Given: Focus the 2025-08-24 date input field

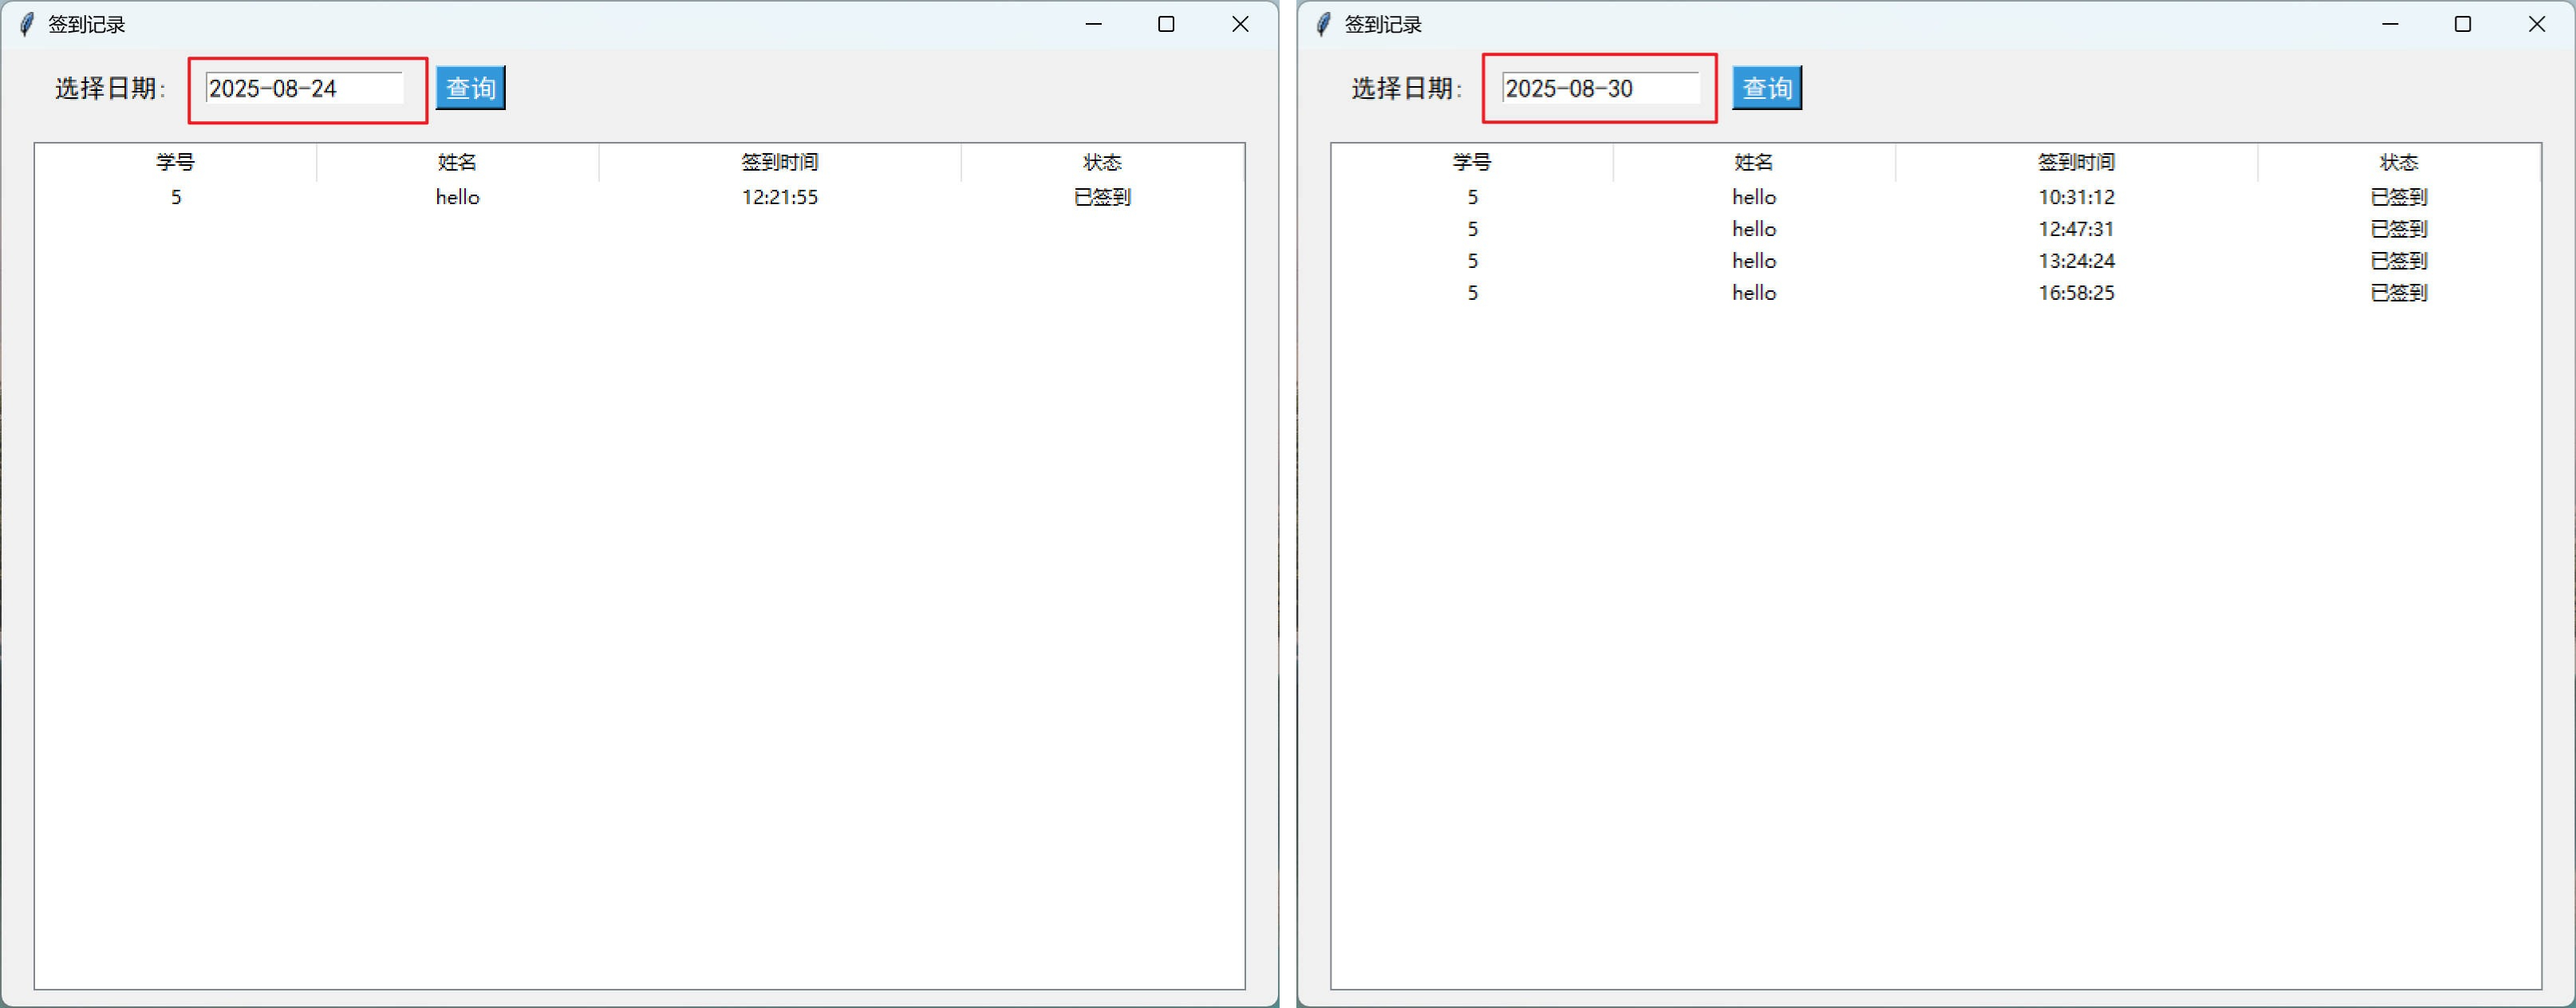Looking at the screenshot, I should [304, 88].
